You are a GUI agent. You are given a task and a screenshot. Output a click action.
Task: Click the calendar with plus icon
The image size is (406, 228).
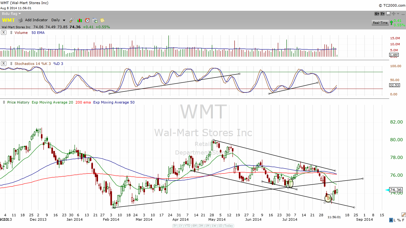(x=95, y=20)
